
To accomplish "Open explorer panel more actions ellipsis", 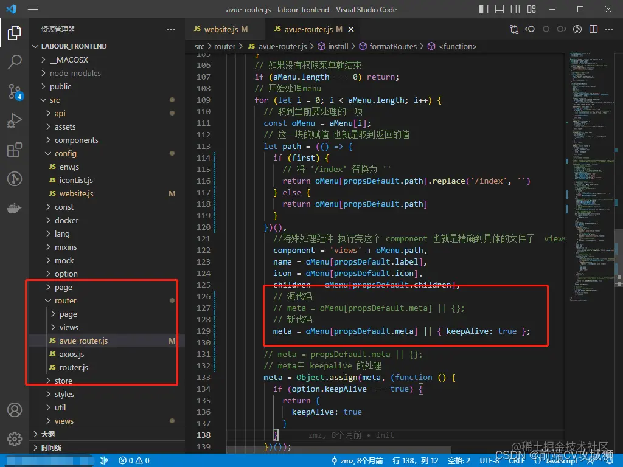I will coord(171,29).
